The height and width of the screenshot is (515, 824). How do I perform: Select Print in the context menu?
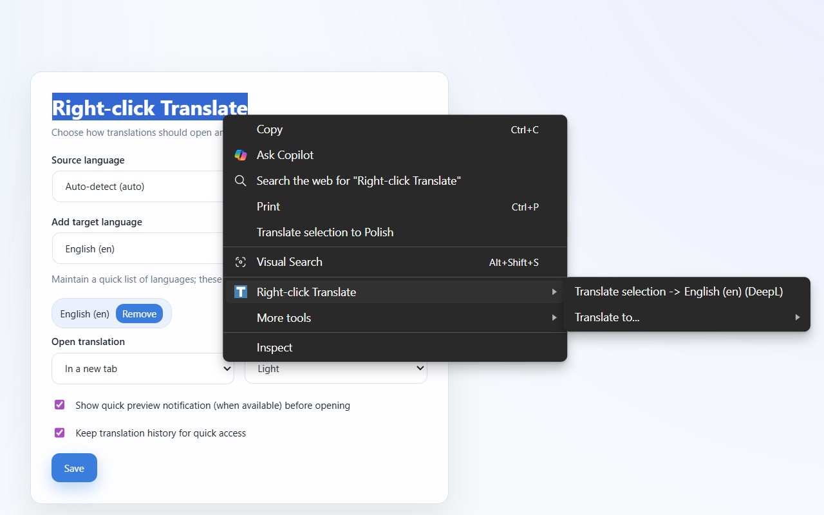click(x=395, y=207)
